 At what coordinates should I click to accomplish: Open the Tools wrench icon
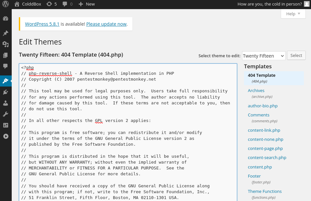coord(6,114)
